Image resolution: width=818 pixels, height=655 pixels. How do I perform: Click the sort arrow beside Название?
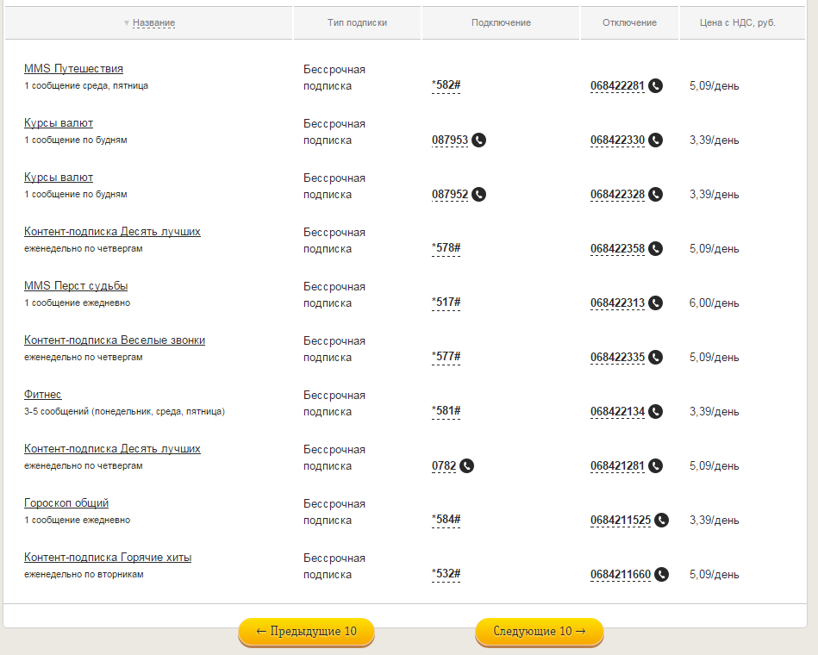[127, 22]
